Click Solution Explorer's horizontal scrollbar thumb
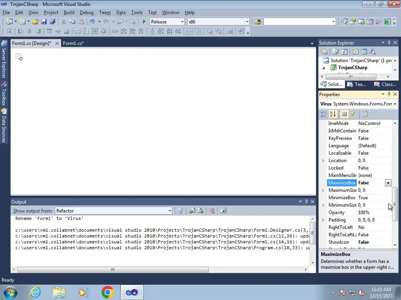This screenshot has width=401, height=300. (351, 77)
